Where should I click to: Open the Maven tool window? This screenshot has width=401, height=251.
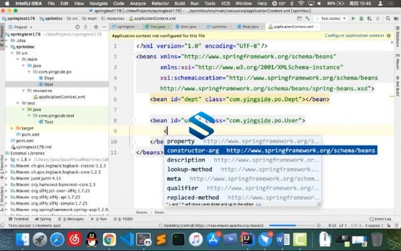pos(398,61)
